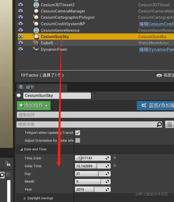Select the Cube5 actor row
Screen dimensions: 174x202
pos(96,43)
